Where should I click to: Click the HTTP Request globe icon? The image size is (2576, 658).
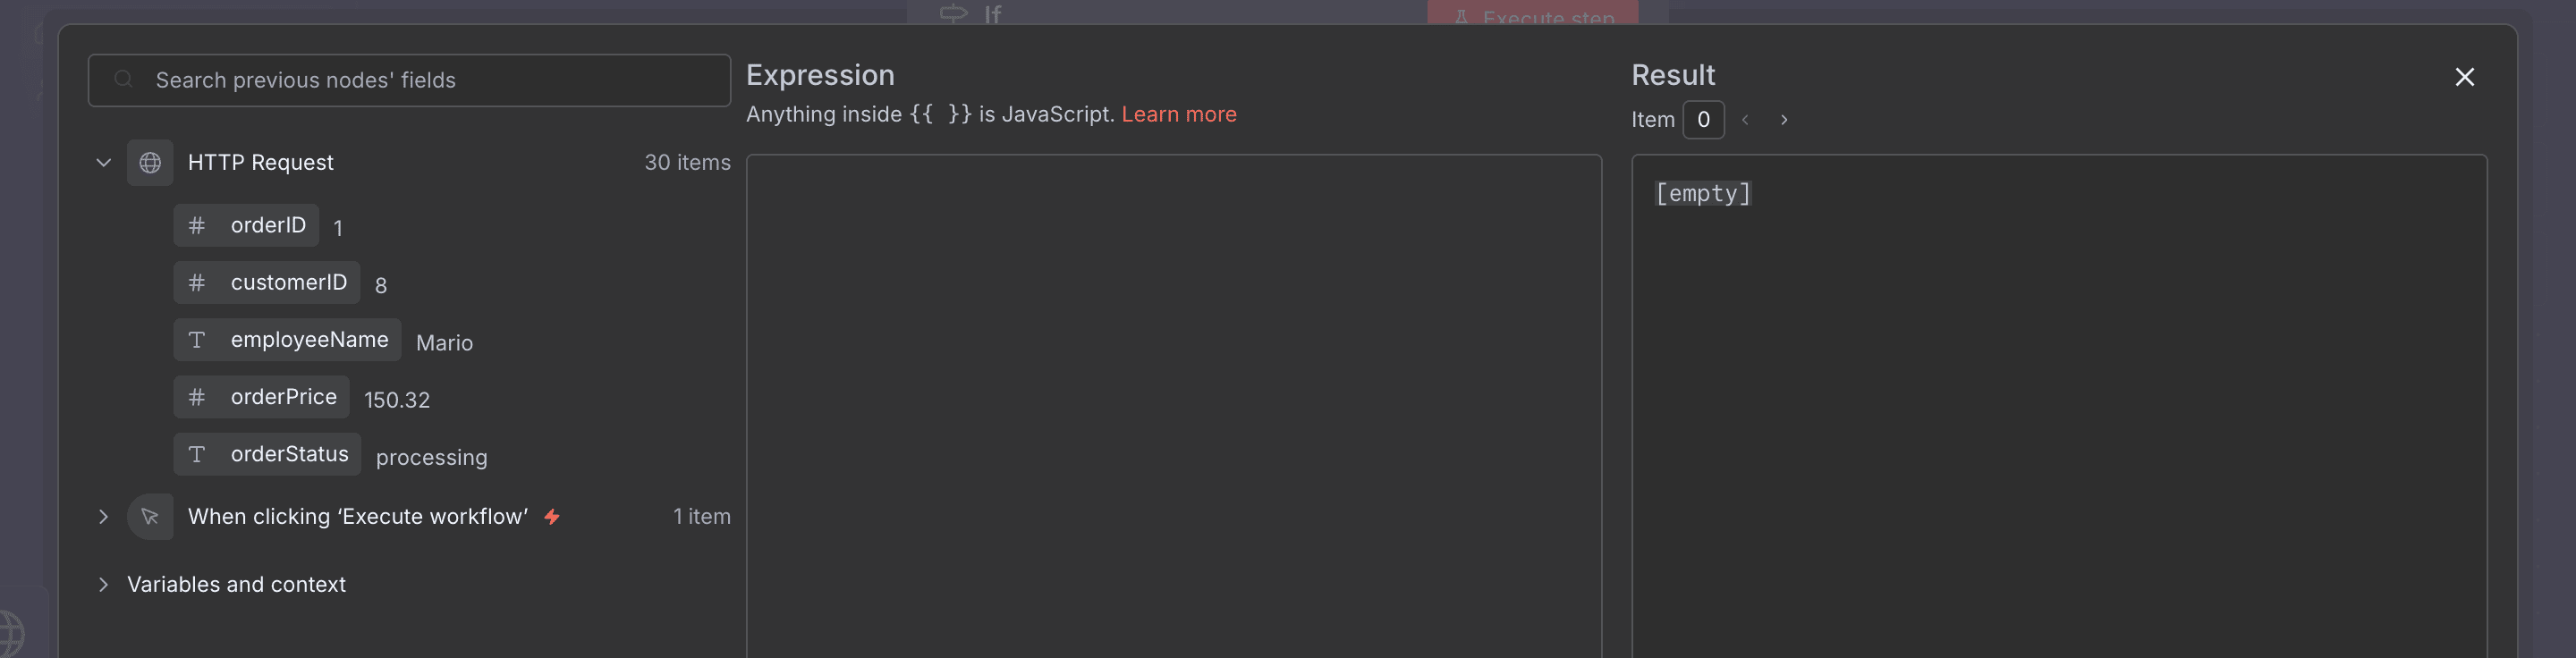tap(150, 163)
